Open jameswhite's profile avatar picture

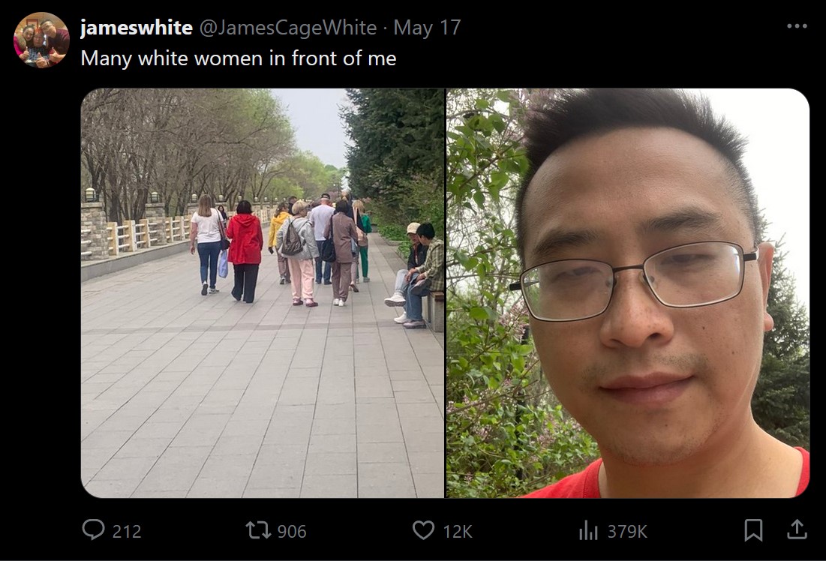(41, 40)
